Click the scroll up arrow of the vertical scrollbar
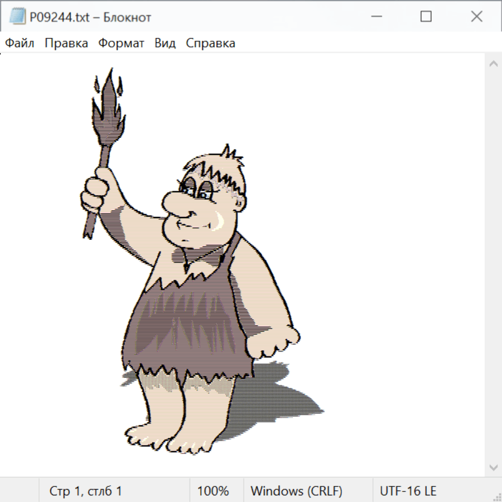 (x=493, y=64)
